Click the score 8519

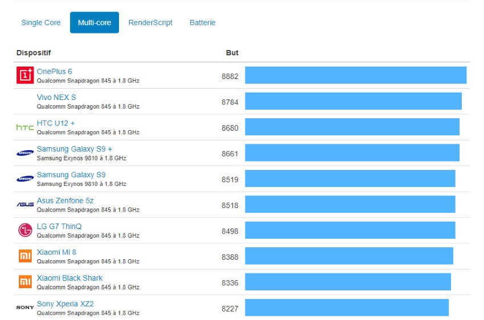click(230, 180)
